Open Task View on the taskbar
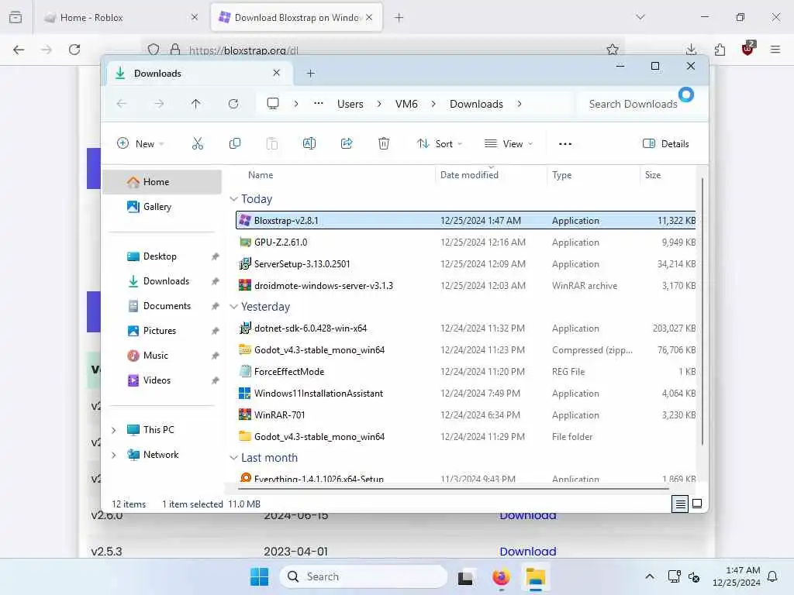Image resolution: width=794 pixels, height=595 pixels. click(466, 577)
